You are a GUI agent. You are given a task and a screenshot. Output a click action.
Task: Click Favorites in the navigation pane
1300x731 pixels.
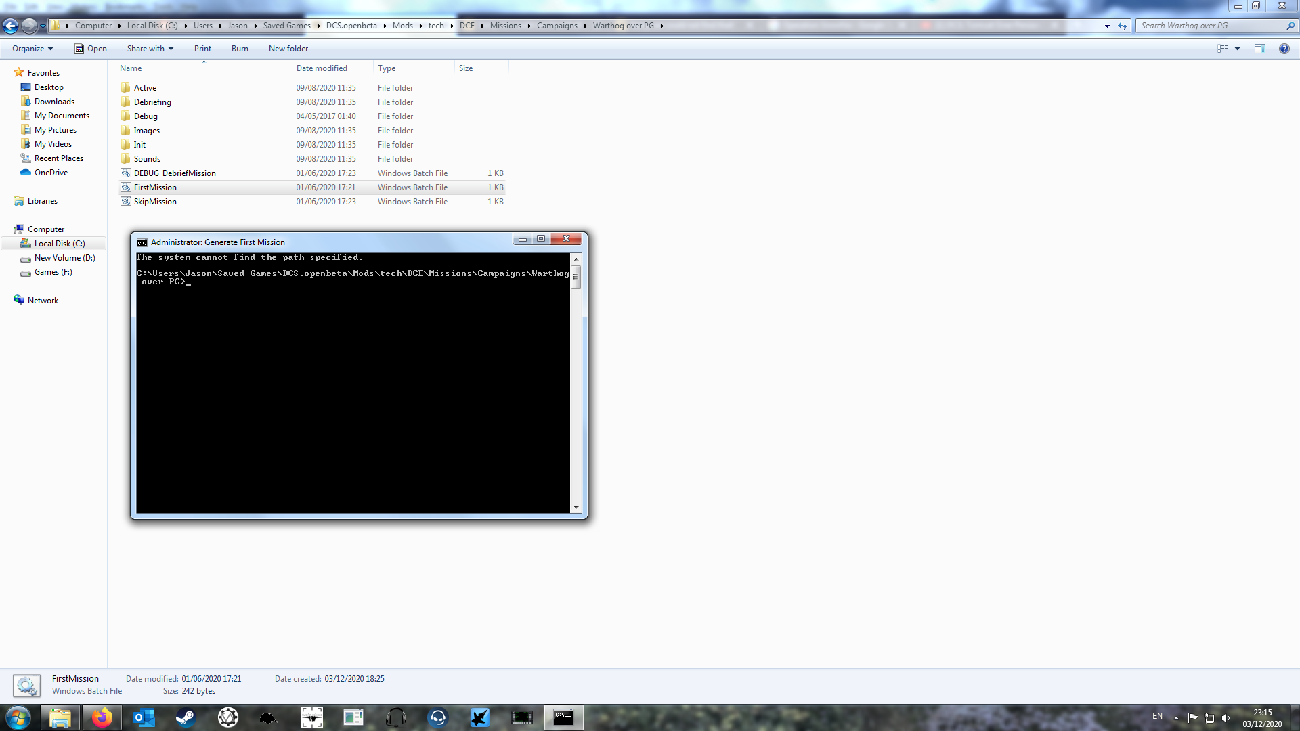43,73
